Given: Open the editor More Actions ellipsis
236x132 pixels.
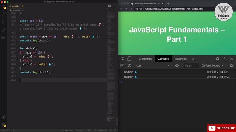Looking at the screenshot, I should coord(114,6).
